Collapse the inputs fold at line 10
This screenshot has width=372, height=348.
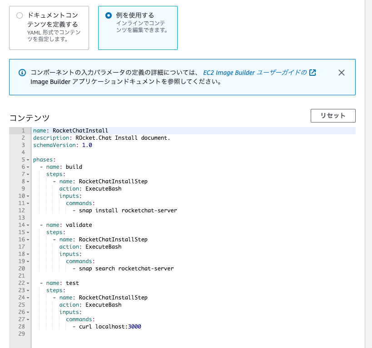click(28, 196)
